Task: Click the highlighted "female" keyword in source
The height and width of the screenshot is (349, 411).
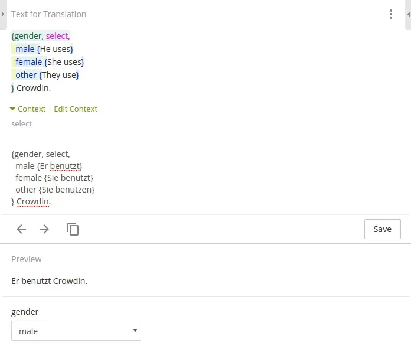Action: pyautogui.click(x=28, y=62)
